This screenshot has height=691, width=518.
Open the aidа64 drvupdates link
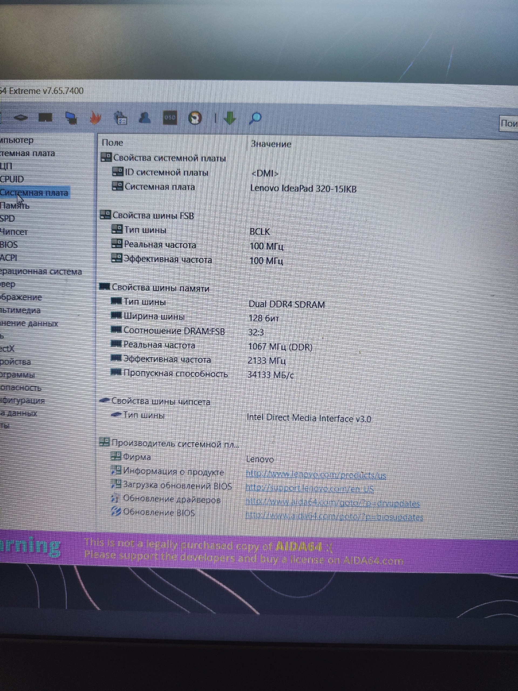333,503
